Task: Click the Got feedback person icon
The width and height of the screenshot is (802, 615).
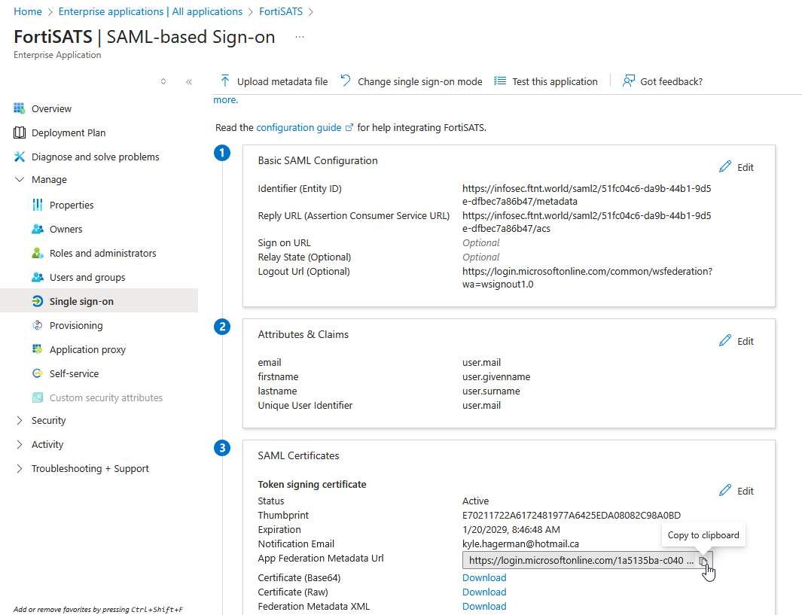Action: [x=628, y=81]
